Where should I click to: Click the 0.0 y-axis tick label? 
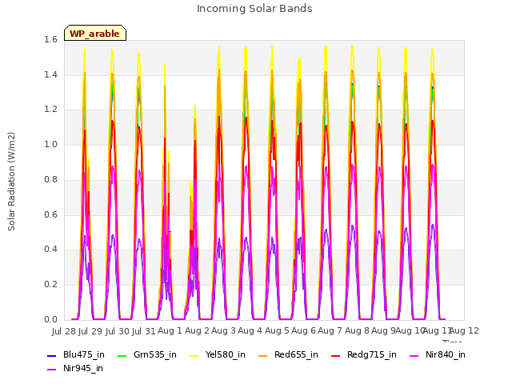coord(50,319)
